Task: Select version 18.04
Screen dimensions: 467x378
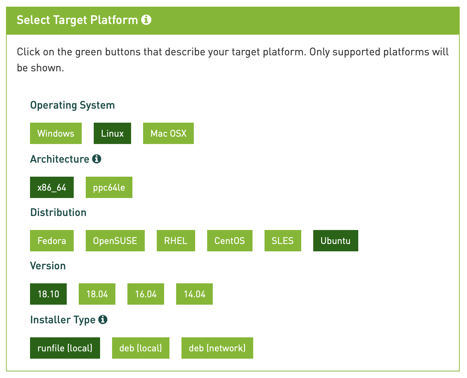Action: pyautogui.click(x=97, y=294)
